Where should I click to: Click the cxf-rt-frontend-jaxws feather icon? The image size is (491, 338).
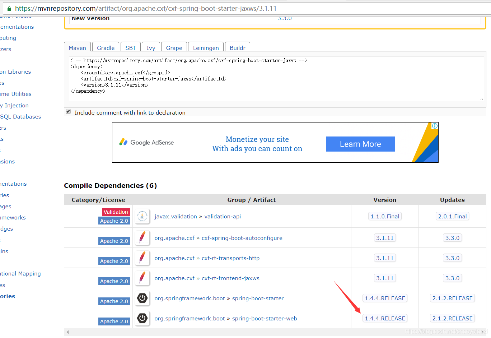coord(142,278)
